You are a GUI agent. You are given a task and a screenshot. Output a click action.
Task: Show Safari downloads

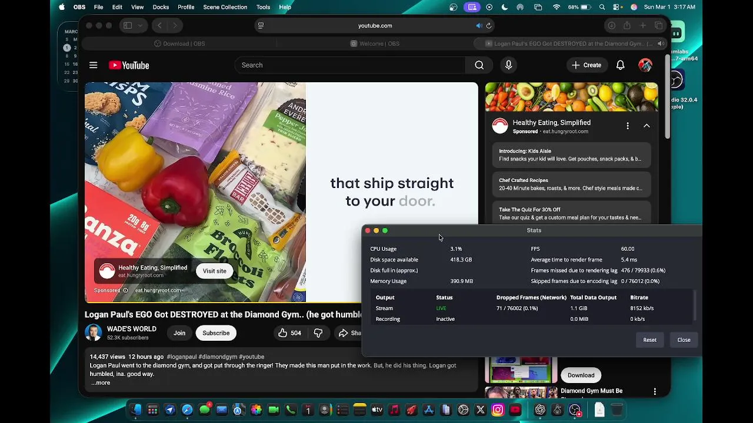click(611, 26)
